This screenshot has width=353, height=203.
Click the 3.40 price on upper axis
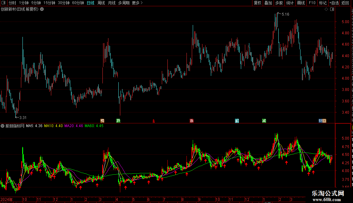click(346, 112)
